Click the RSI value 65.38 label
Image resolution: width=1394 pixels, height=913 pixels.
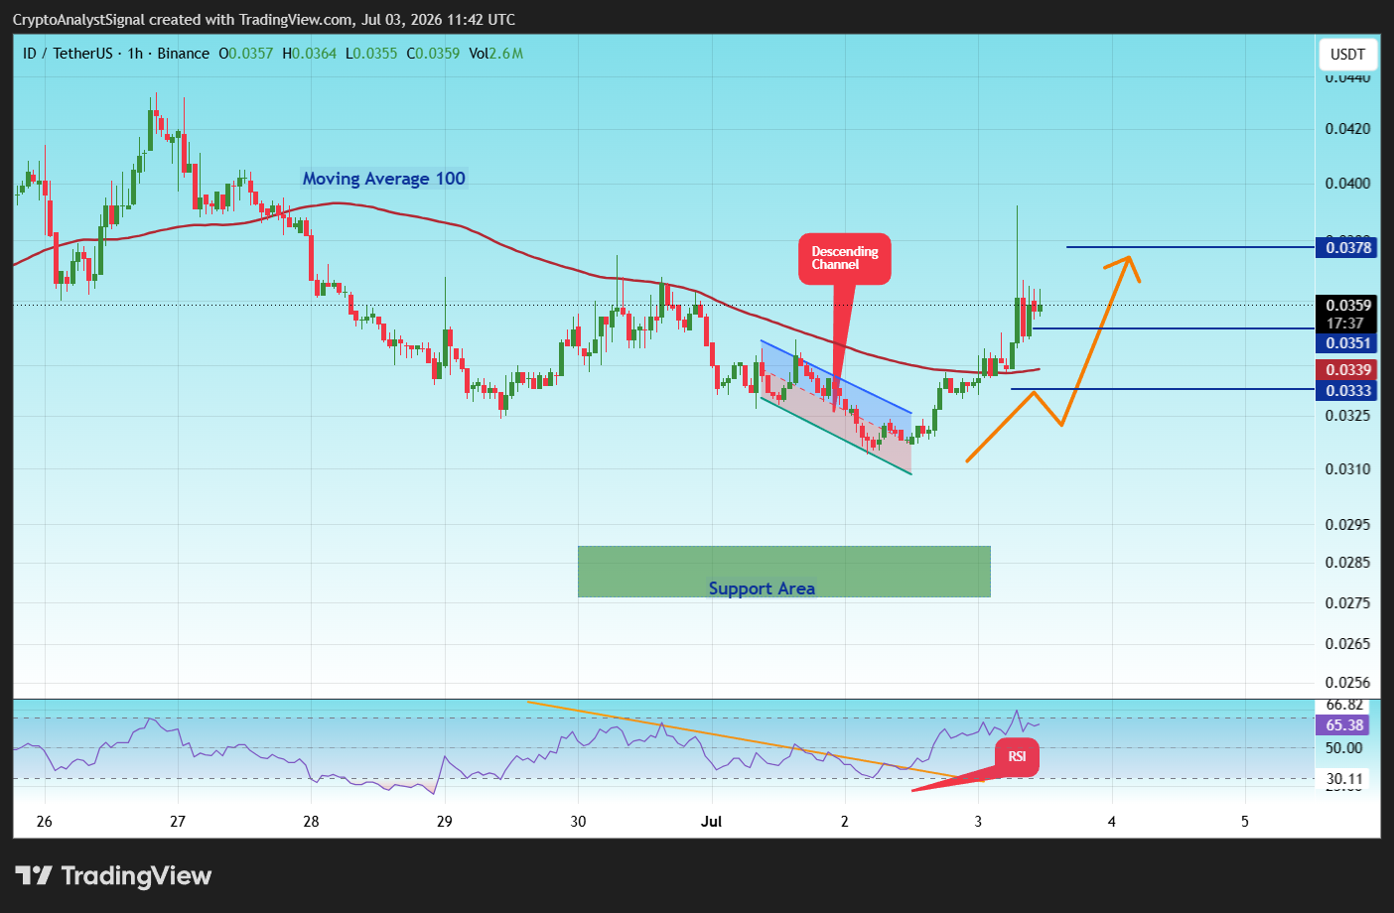[x=1342, y=725]
